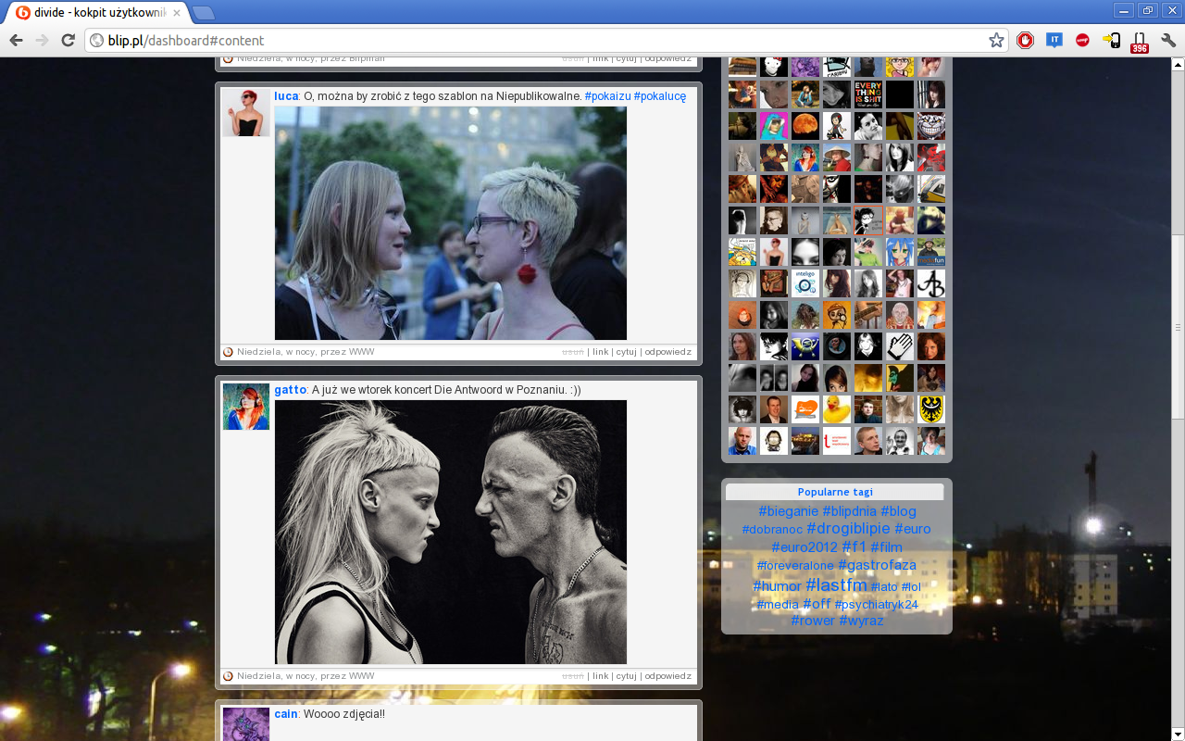Close the 'divide - kokpit' tab
Image resolution: width=1185 pixels, height=741 pixels.
(177, 13)
